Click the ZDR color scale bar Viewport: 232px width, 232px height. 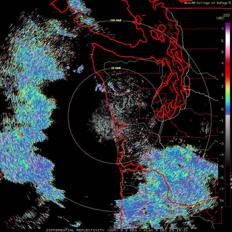tap(228, 114)
